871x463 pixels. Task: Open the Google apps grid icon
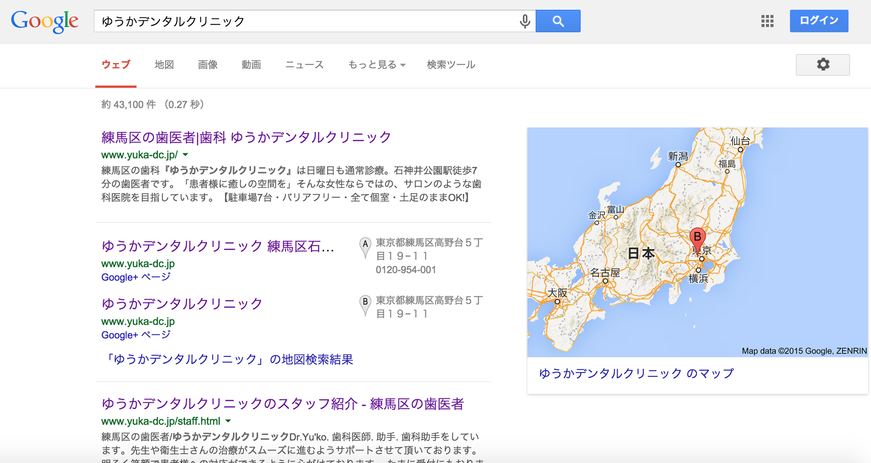tap(767, 21)
